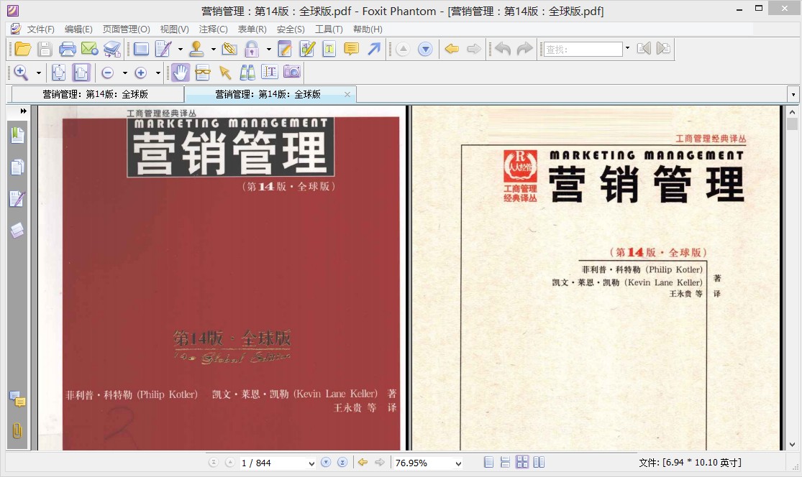Open the comments panel in sidebar
802x477 pixels.
(x=17, y=399)
